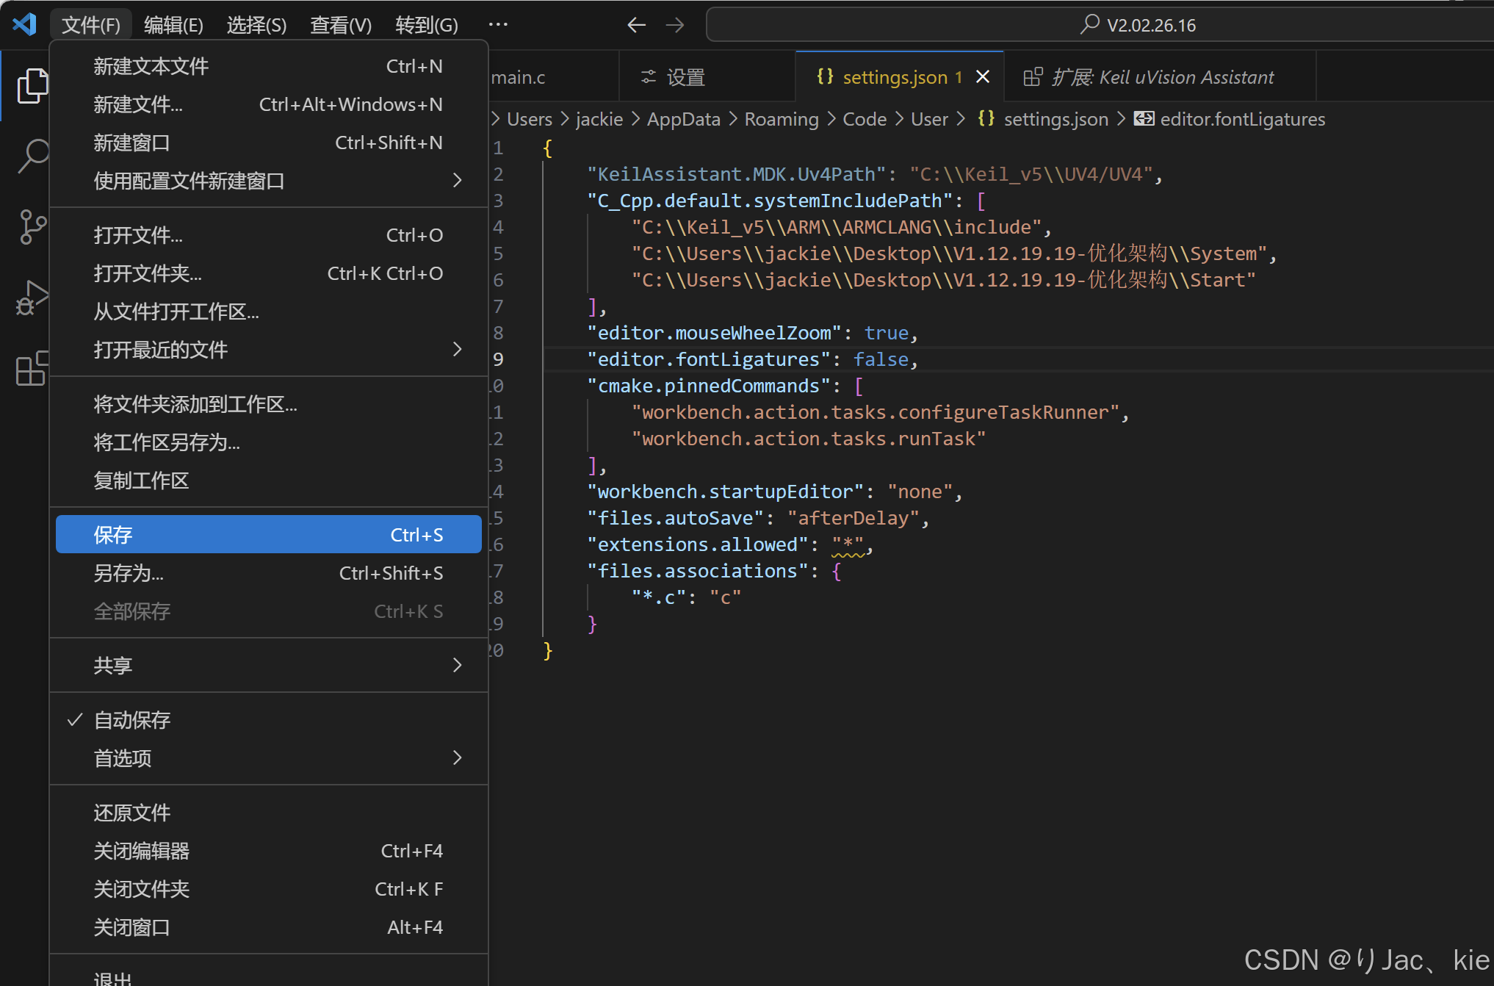
Task: Click the editor.fontLigatures breadcrumb
Action: coord(1243,118)
